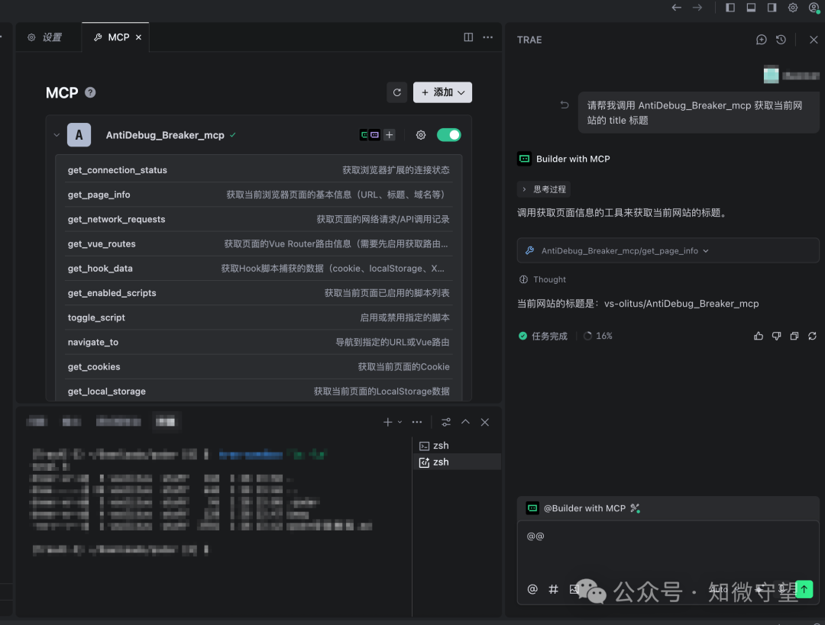Toggle the bottom panel layout icon

coord(751,8)
